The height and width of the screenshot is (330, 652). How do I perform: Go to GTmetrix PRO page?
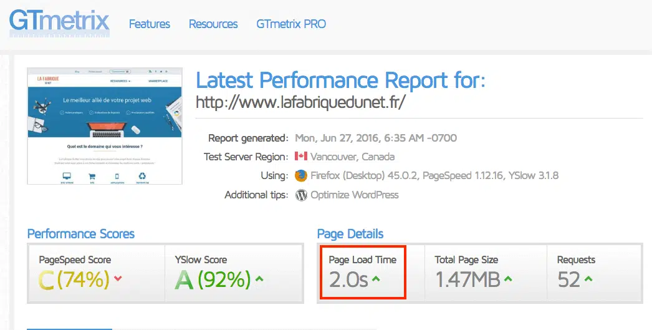point(290,24)
